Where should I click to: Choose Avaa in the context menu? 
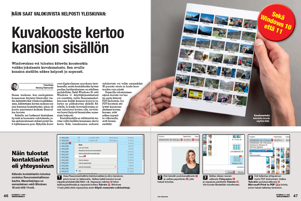point(80,145)
